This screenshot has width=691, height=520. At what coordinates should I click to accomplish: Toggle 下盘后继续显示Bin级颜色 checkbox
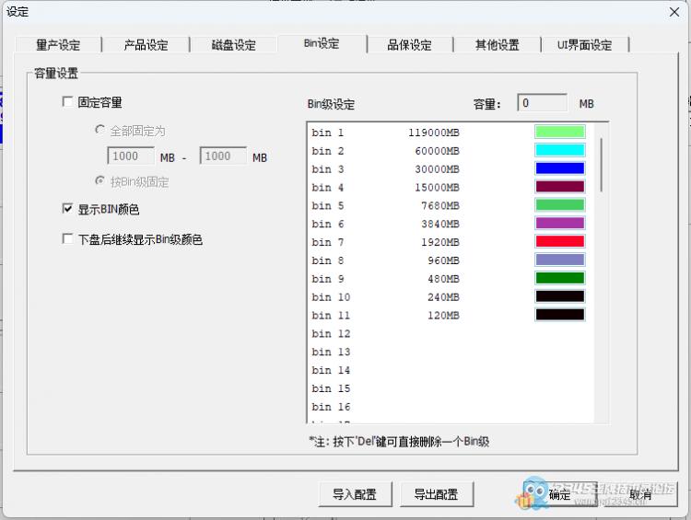click(67, 239)
